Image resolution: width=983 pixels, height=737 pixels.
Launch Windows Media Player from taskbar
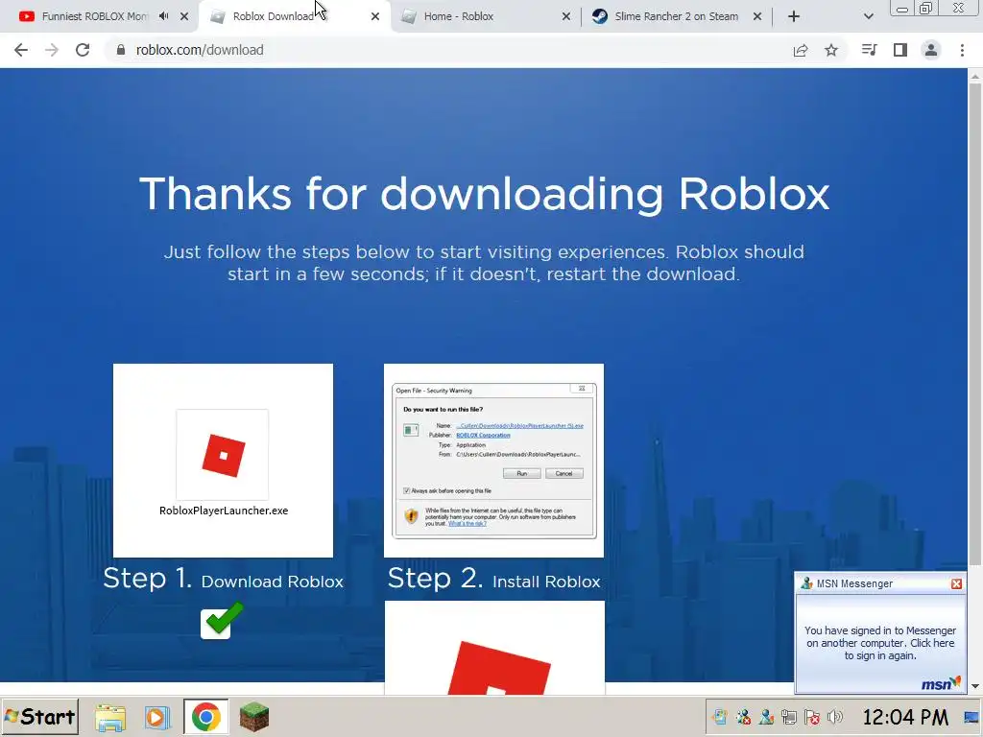click(157, 718)
